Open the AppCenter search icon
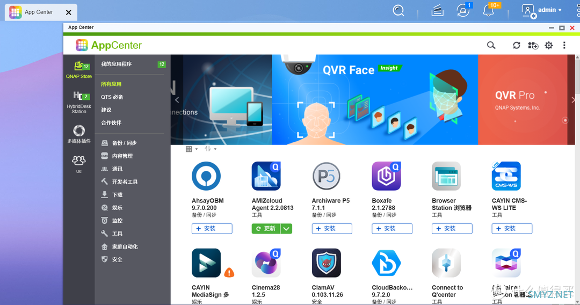Viewport: 580px width, 305px height. point(491,45)
